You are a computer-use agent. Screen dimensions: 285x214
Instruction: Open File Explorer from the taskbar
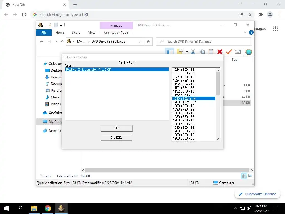(34, 208)
